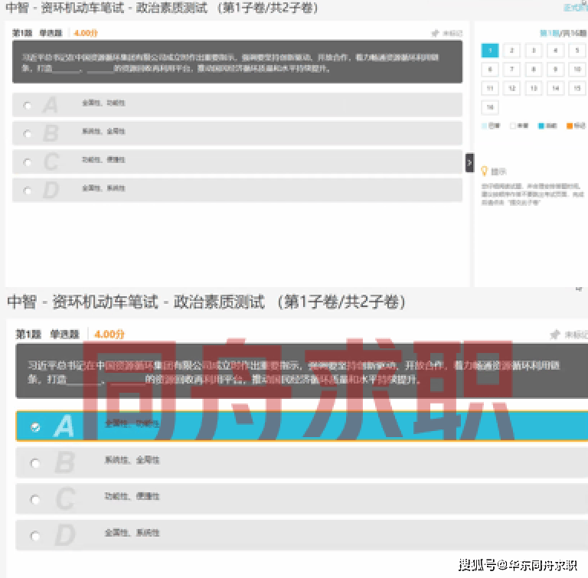
Task: Click the '4.00分' score in lower screenshot
Action: click(x=109, y=335)
